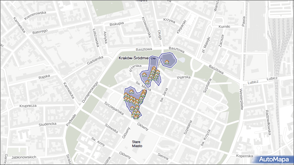Click the Radziwiłłowska street label
294x165 pixels.
pos(268,122)
